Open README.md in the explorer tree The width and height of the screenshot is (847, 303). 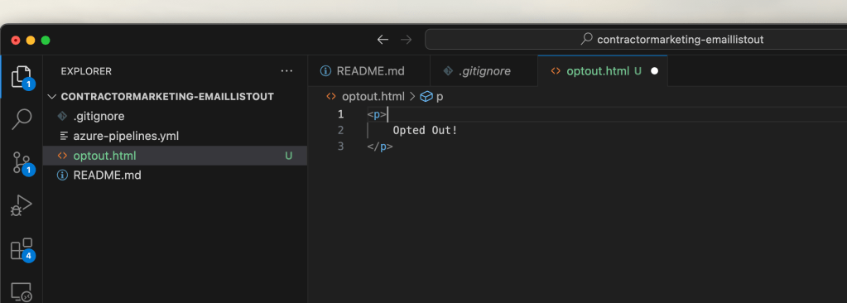[175, 175]
